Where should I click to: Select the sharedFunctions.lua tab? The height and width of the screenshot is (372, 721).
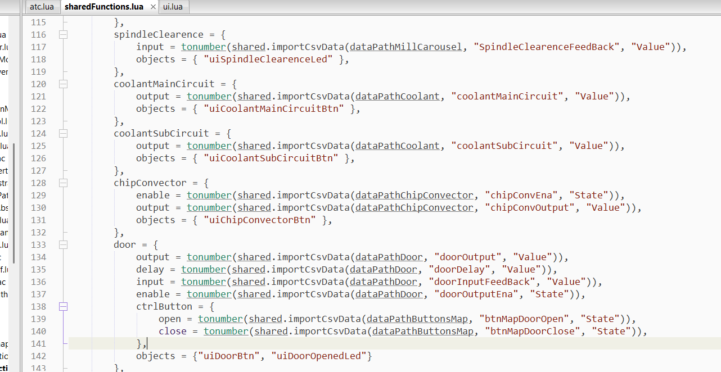tap(103, 7)
